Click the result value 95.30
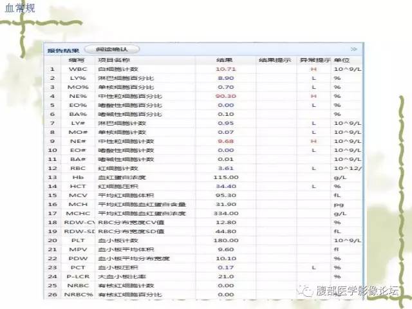412x309 pixels. pyautogui.click(x=226, y=196)
